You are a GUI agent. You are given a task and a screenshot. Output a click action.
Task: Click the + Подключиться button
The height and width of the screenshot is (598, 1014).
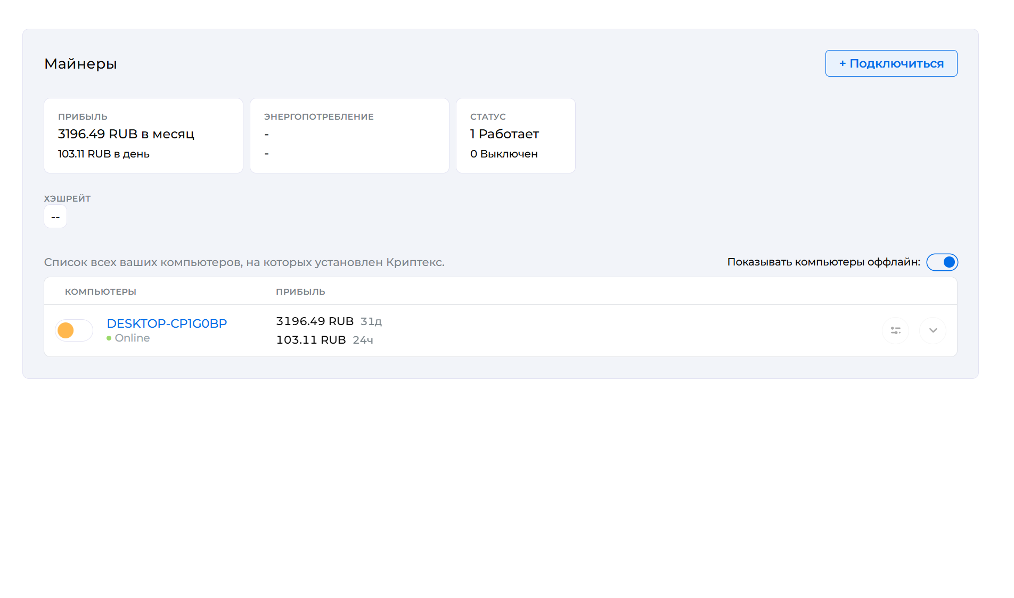pos(891,63)
